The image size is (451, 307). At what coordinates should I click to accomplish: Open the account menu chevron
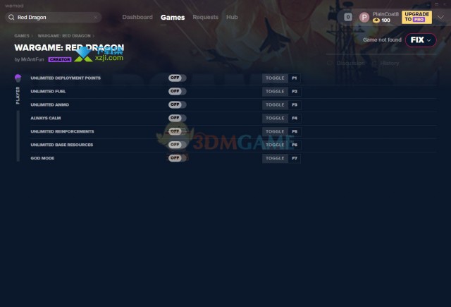point(440,17)
